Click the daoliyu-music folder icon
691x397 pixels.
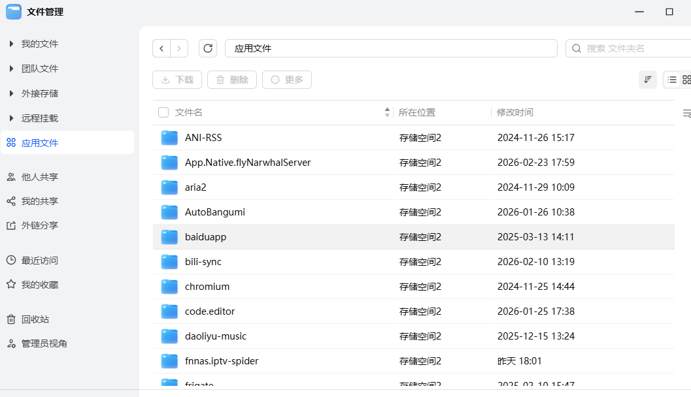tap(169, 336)
